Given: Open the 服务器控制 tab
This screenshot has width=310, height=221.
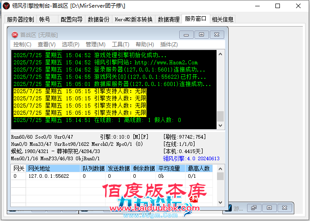Looking at the screenshot, I should tap(20, 19).
